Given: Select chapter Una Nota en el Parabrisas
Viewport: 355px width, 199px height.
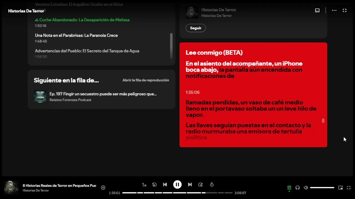Looking at the screenshot, I should (x=76, y=35).
